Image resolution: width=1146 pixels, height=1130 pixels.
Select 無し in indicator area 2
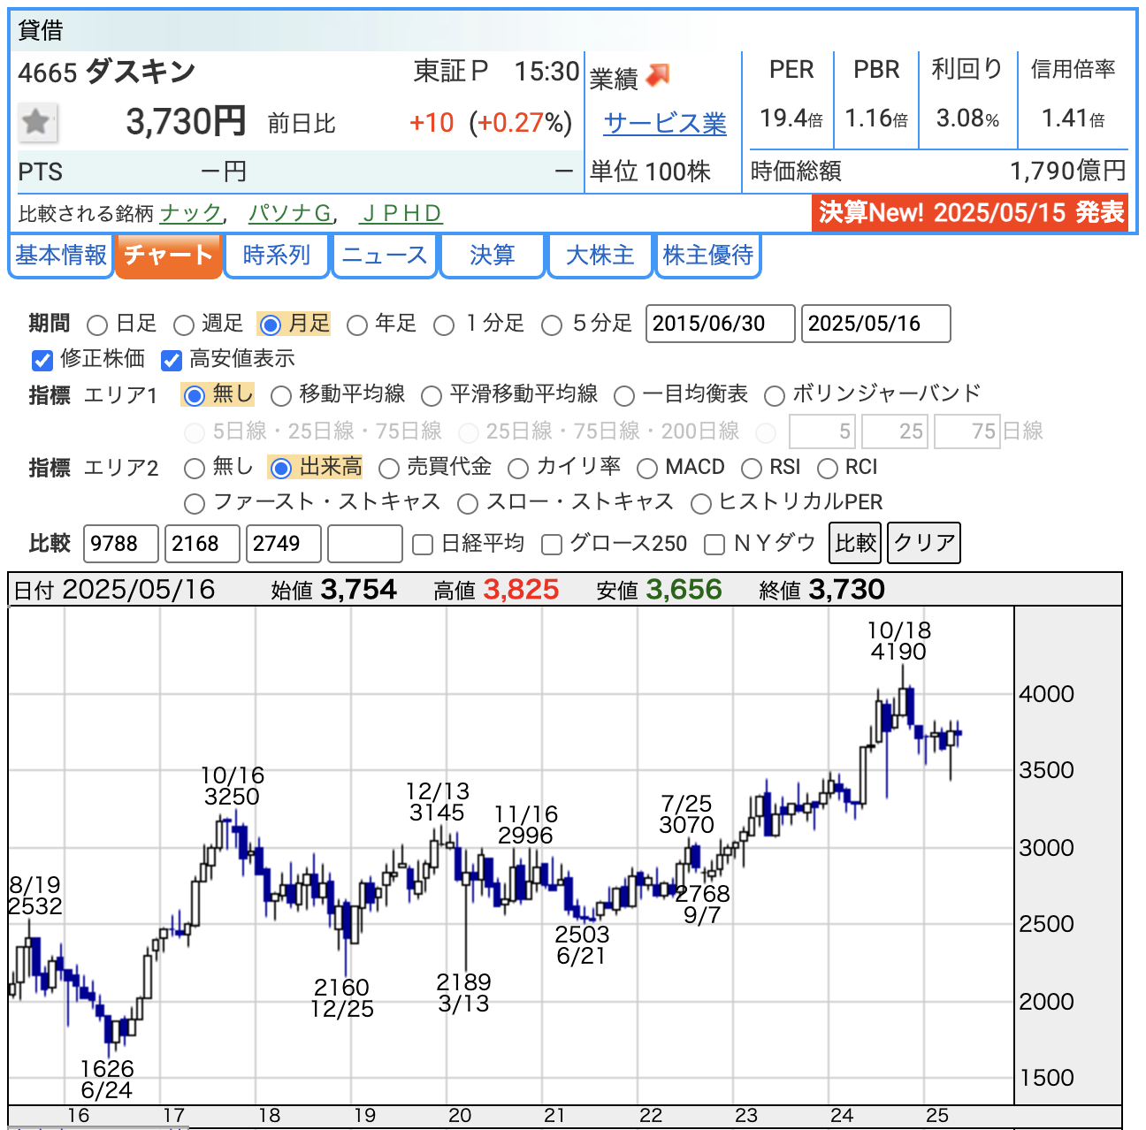pyautogui.click(x=195, y=468)
